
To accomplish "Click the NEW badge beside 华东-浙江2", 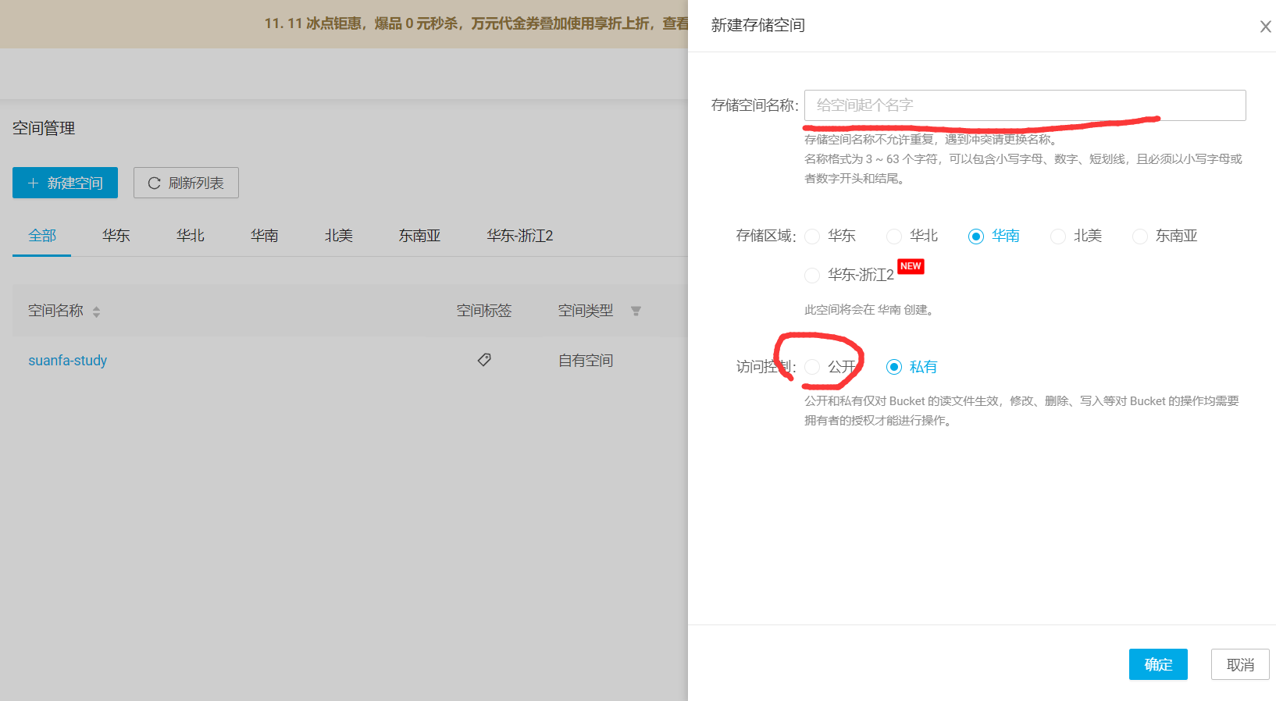I will [911, 266].
